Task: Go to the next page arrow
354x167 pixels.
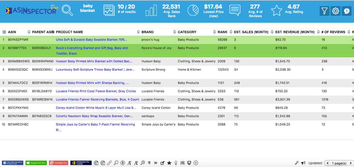Action: (x=351, y=163)
